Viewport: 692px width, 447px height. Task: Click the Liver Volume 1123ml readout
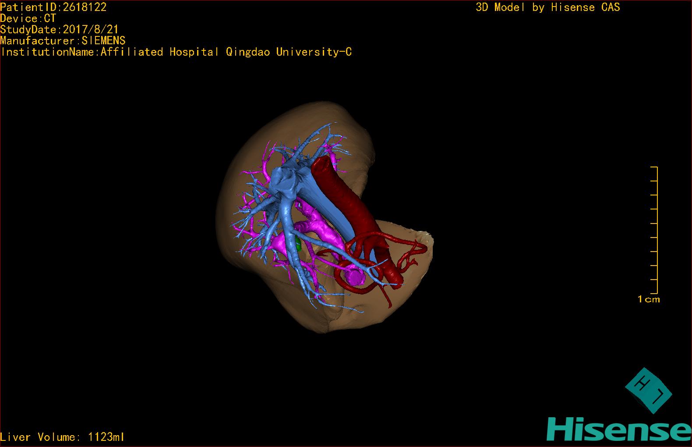[62, 437]
